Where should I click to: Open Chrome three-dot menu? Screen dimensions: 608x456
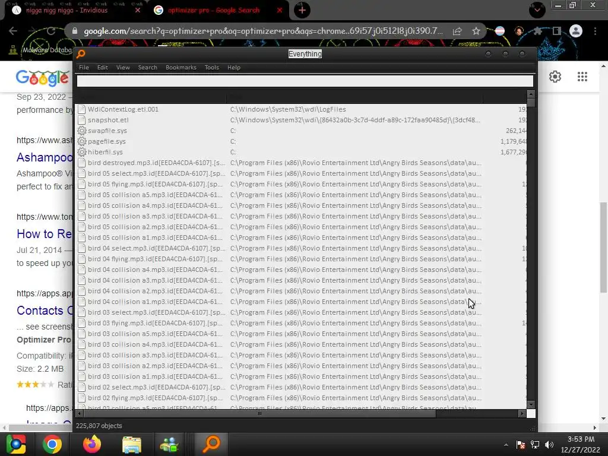(x=595, y=31)
